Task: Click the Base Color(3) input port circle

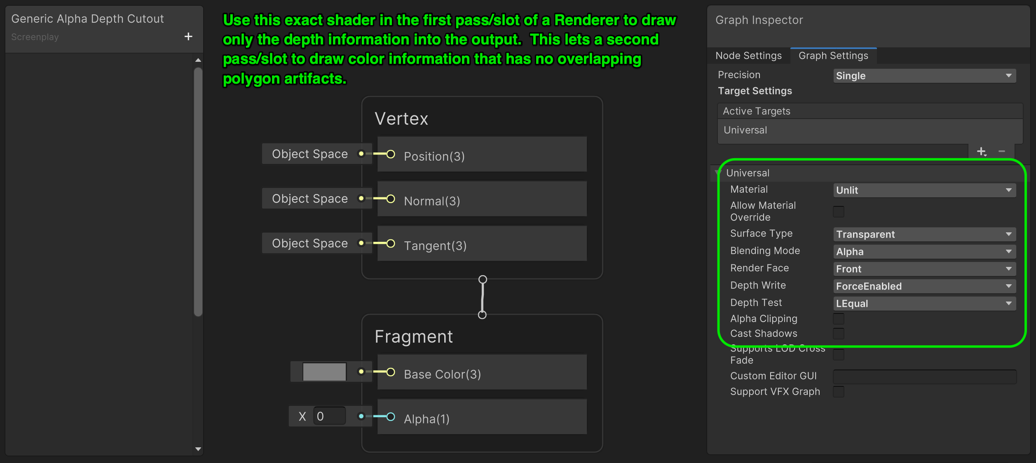Action: pyautogui.click(x=391, y=372)
